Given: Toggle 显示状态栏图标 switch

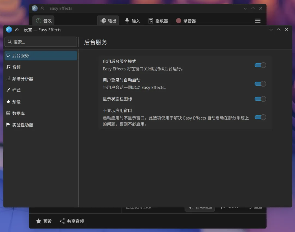Looking at the screenshot, I should pos(260,99).
